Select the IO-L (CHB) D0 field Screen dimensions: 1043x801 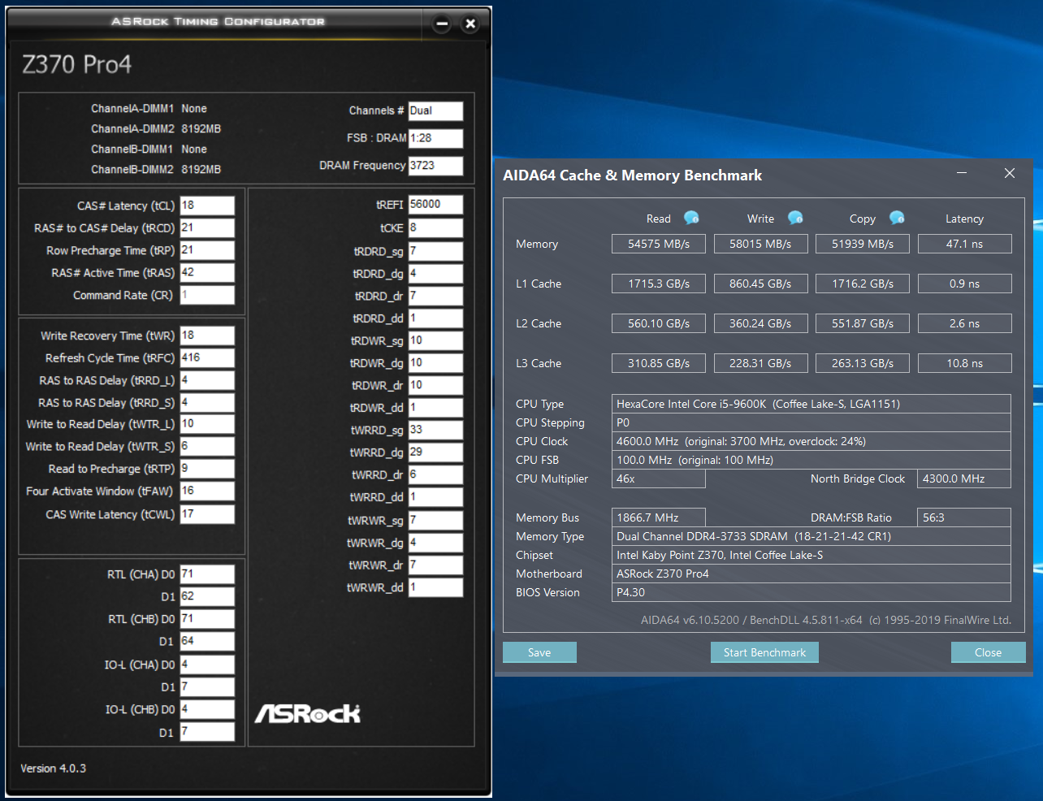click(x=207, y=709)
